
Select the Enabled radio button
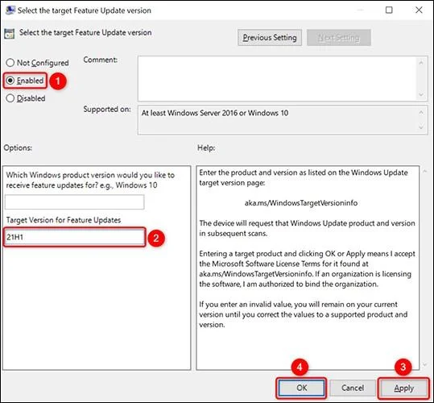(10, 81)
